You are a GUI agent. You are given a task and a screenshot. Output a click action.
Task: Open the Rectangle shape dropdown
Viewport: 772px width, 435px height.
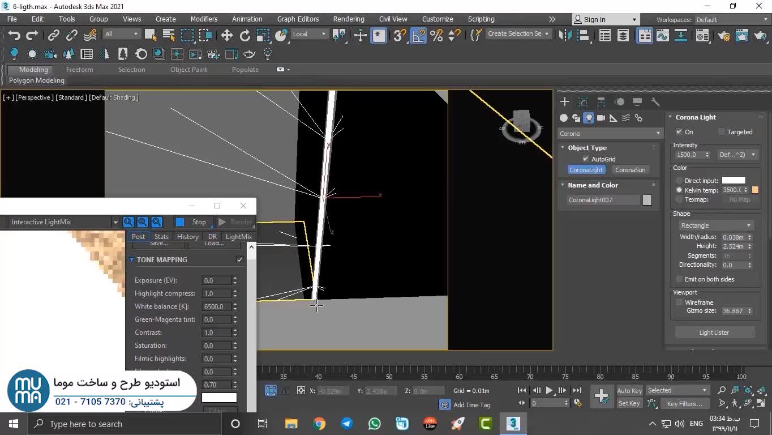coord(715,225)
